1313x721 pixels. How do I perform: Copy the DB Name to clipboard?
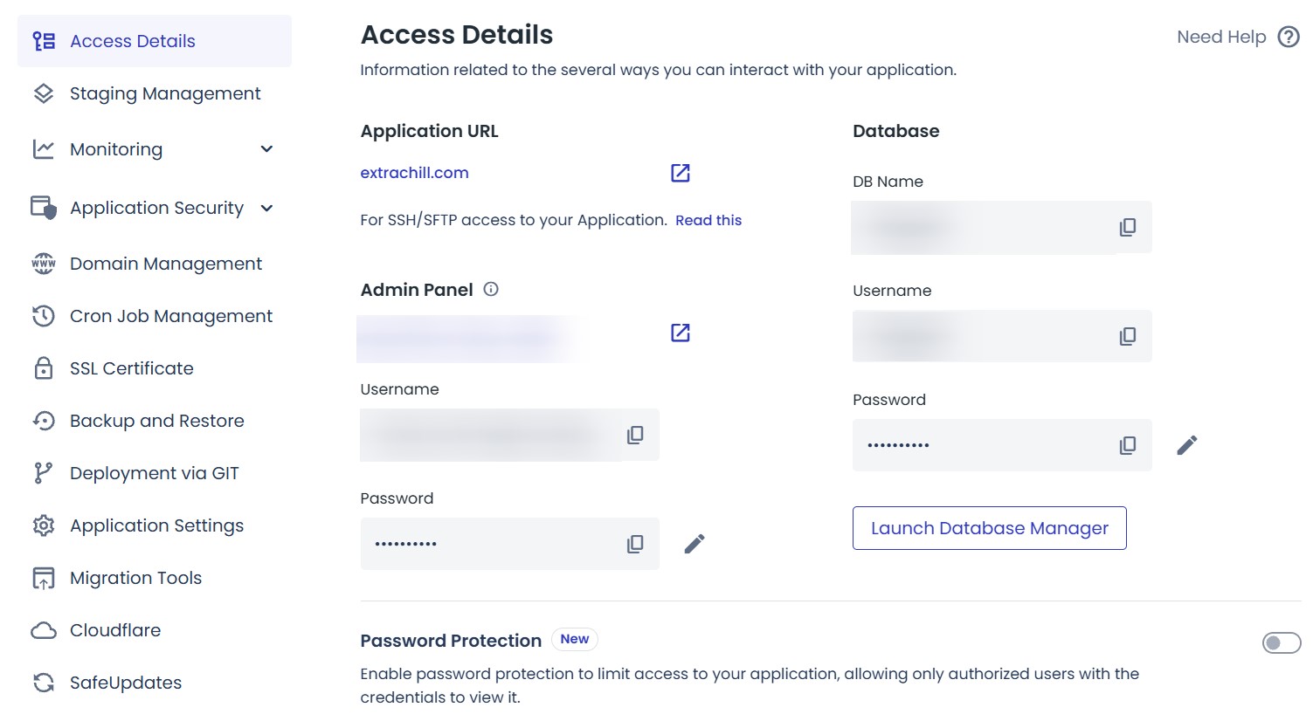[x=1128, y=226]
